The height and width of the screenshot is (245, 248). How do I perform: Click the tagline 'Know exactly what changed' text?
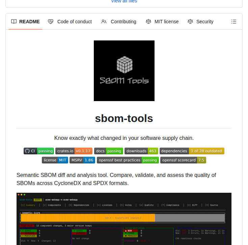[124, 138]
